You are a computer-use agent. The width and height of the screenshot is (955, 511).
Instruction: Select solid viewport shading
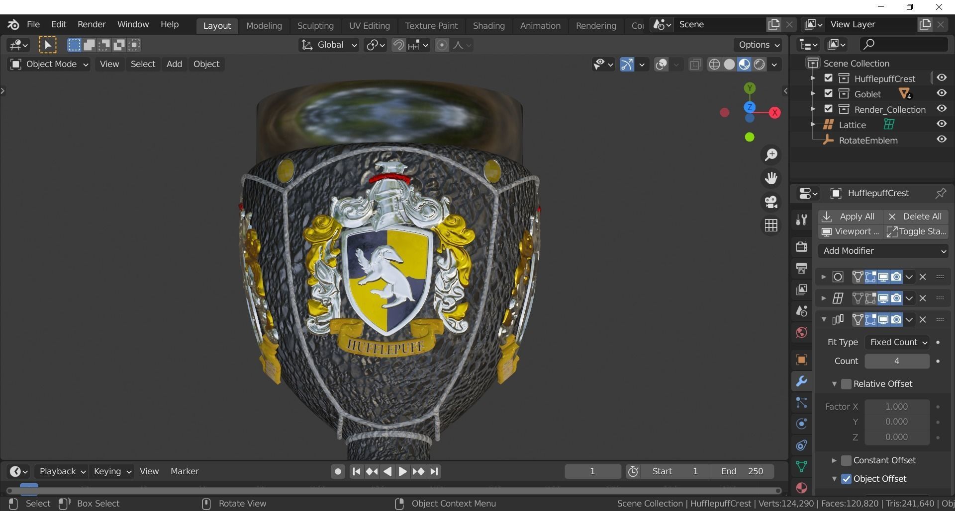click(729, 65)
